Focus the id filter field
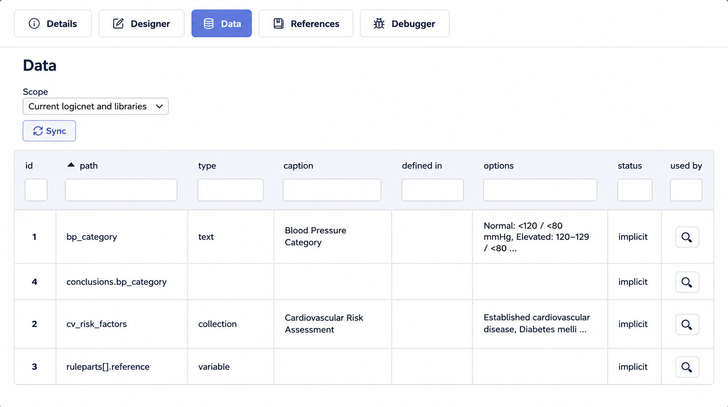The image size is (728, 407). coord(36,190)
